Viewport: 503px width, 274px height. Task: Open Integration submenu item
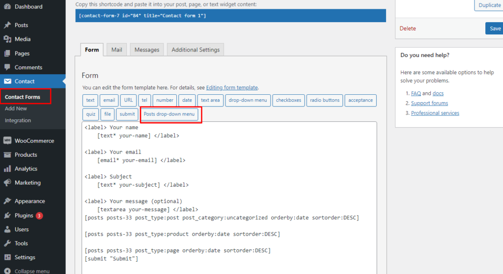tap(18, 120)
